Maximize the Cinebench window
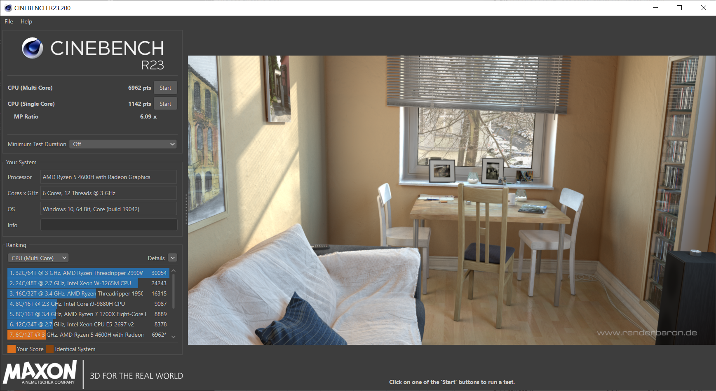 (679, 8)
